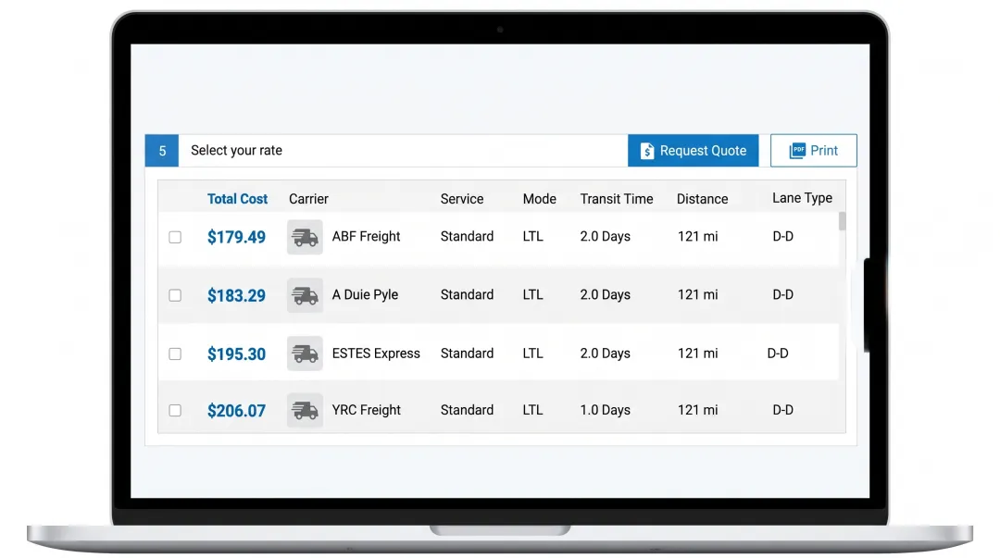Click the $179.49 total cost
This screenshot has width=1000, height=558.
236,237
